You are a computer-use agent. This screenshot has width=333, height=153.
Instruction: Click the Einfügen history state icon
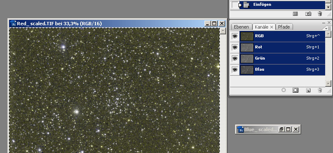pyautogui.click(x=246, y=5)
